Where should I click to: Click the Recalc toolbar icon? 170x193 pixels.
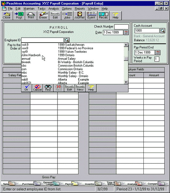pyautogui.click(x=103, y=16)
